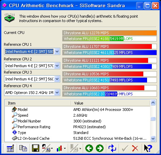161x155 pixels.
Task: Select the 'Standard' type value
Action: [81, 133]
